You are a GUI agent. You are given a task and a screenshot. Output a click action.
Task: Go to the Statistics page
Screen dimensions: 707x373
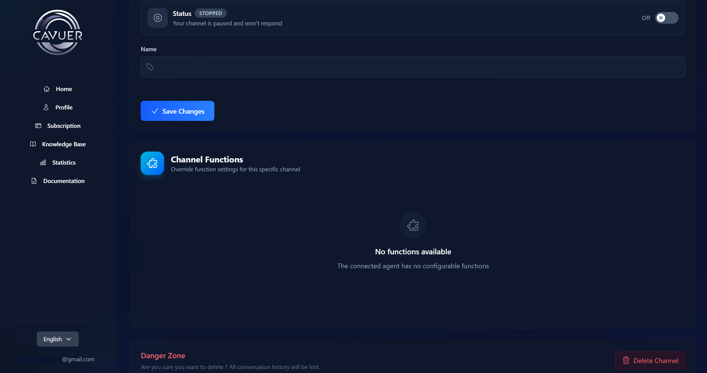tap(64, 162)
